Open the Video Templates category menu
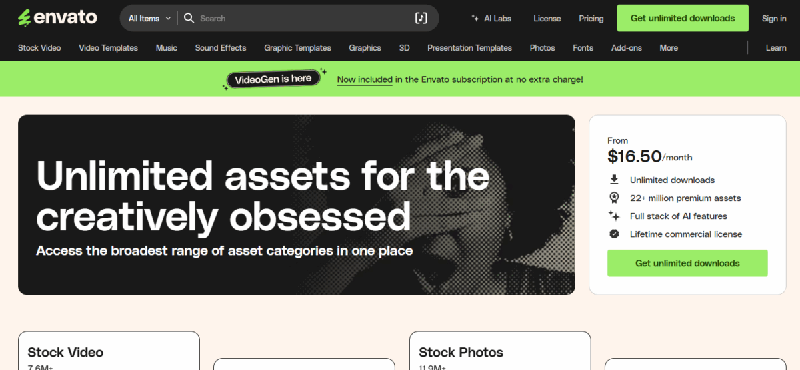Screen dimensions: 800x370 108,48
